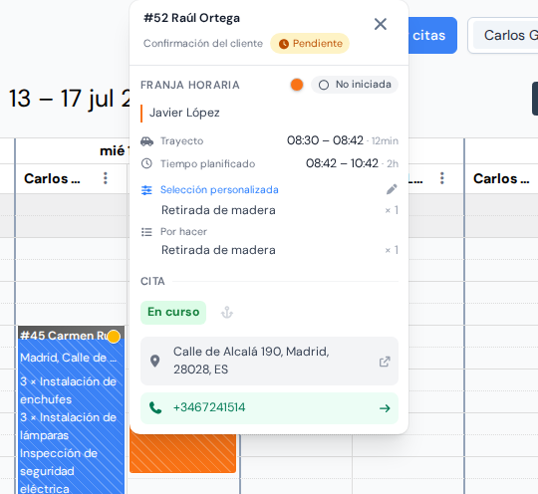Image resolution: width=538 pixels, height=494 pixels.
Task: Open address in external link icon
Action: point(385,362)
